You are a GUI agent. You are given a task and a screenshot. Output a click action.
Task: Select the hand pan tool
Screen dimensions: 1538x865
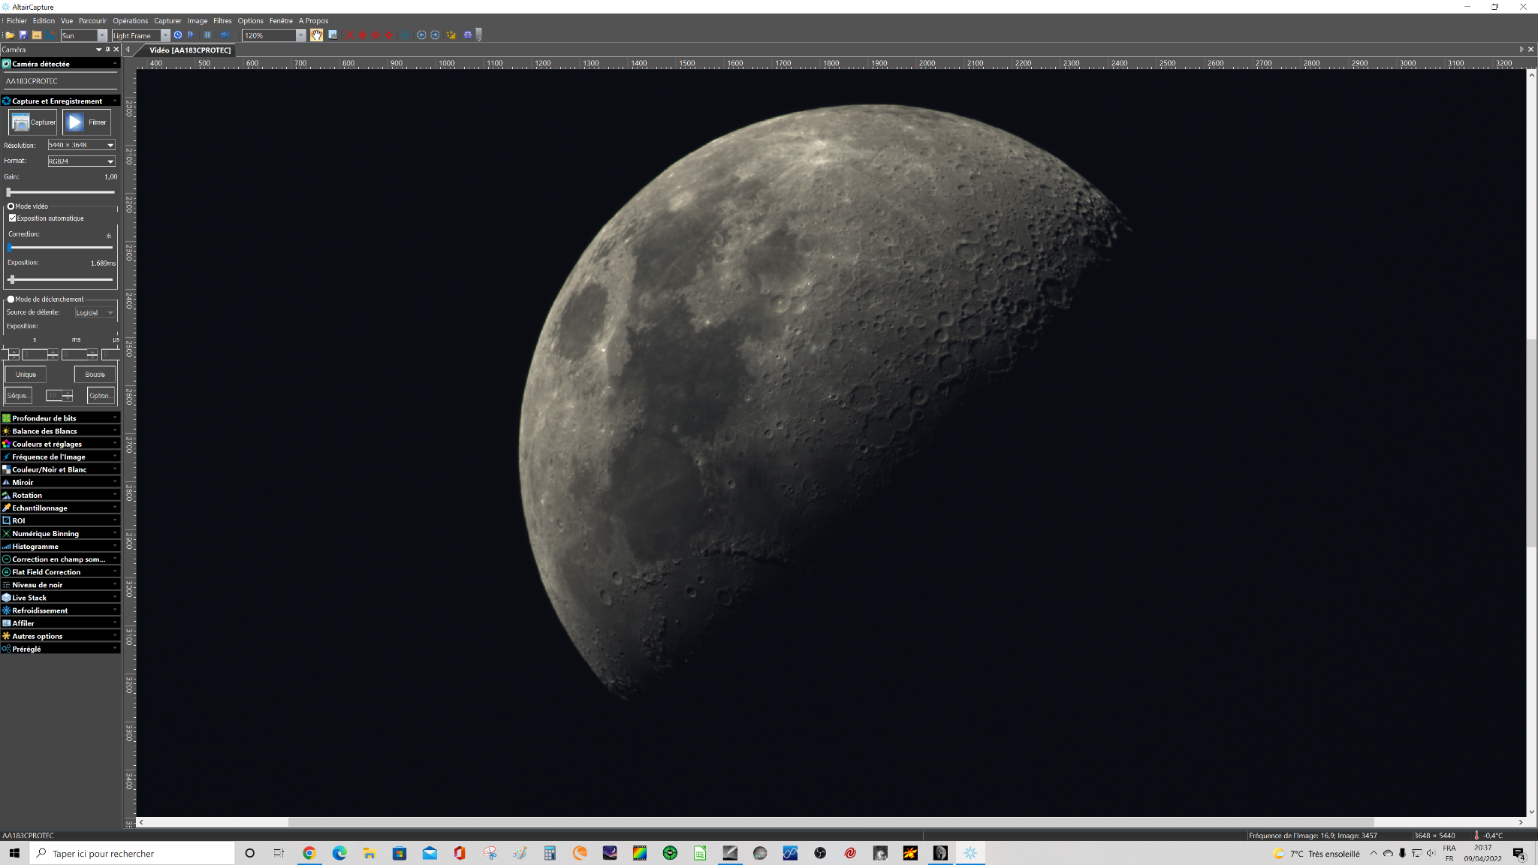point(316,35)
